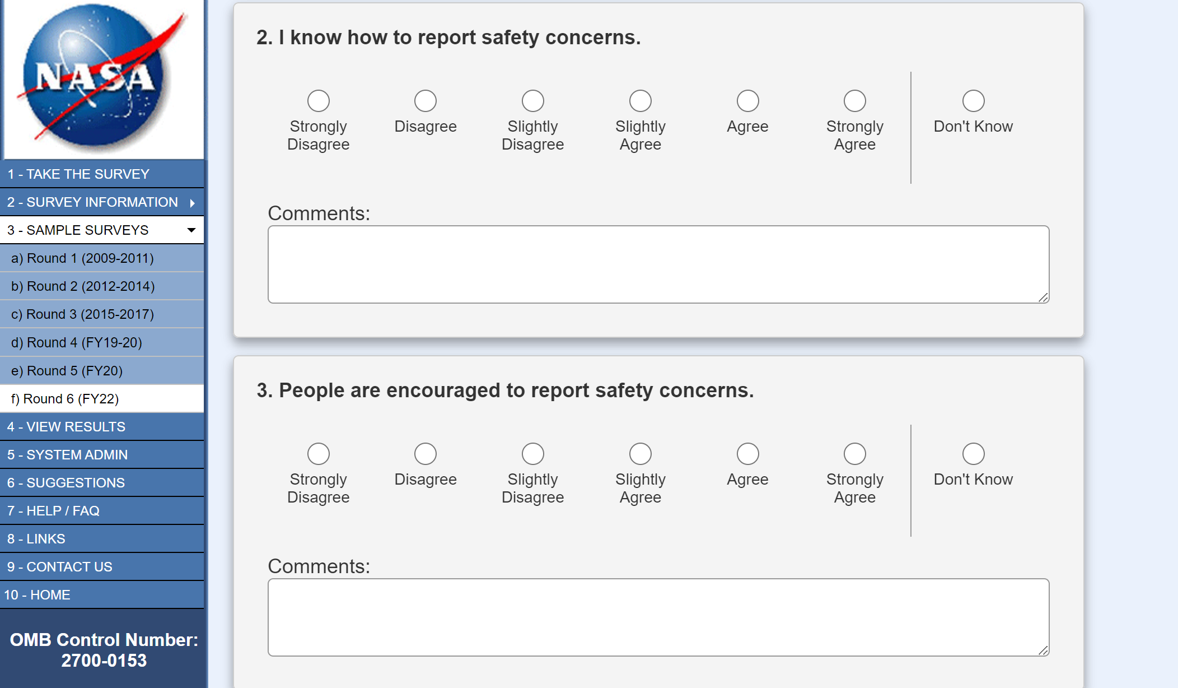
Task: Expand the Survey Information submenu arrow
Action: pos(193,203)
